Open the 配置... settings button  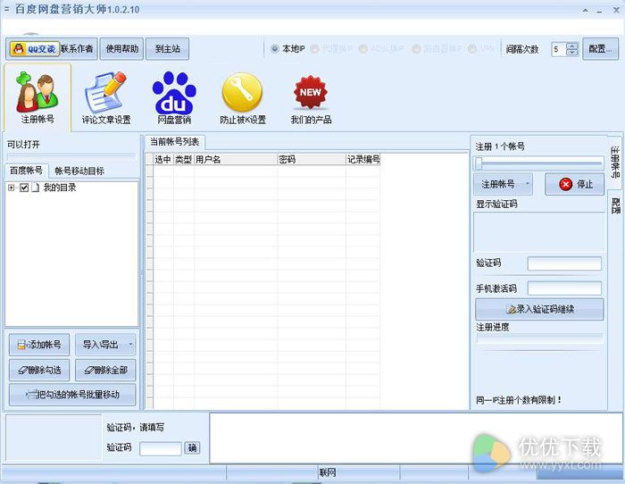pyautogui.click(x=600, y=49)
